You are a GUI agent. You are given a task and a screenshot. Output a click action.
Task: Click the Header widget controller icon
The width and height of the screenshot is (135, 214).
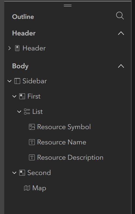(17, 48)
